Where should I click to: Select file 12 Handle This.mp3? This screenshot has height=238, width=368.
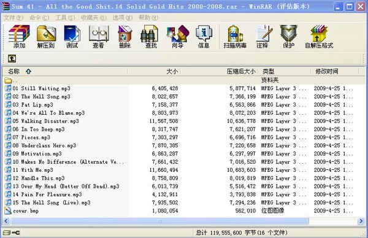[39, 178]
